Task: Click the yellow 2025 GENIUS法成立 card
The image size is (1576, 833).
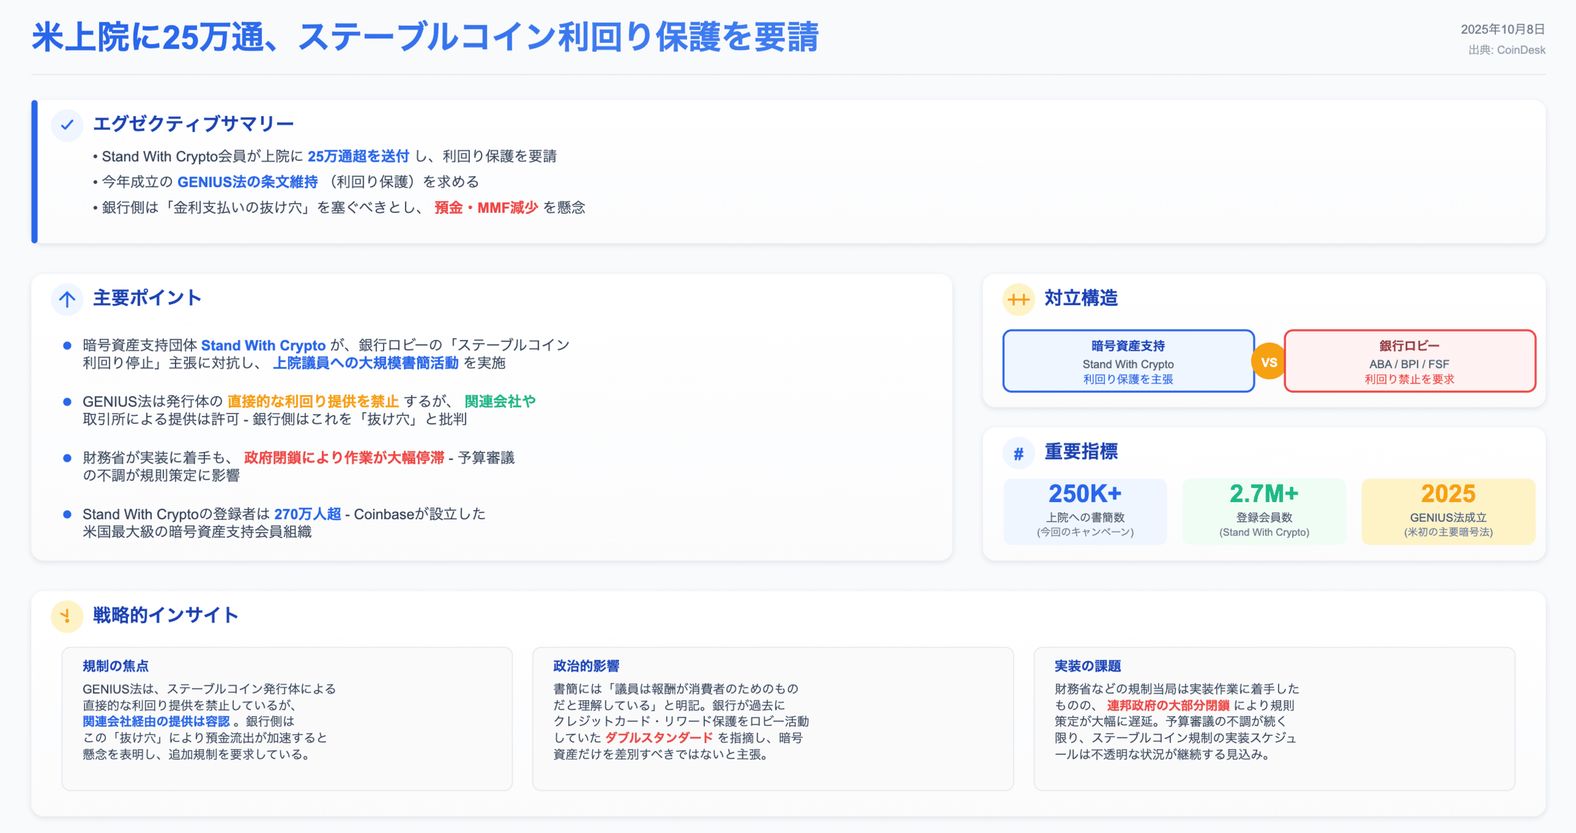Action: 1448,511
